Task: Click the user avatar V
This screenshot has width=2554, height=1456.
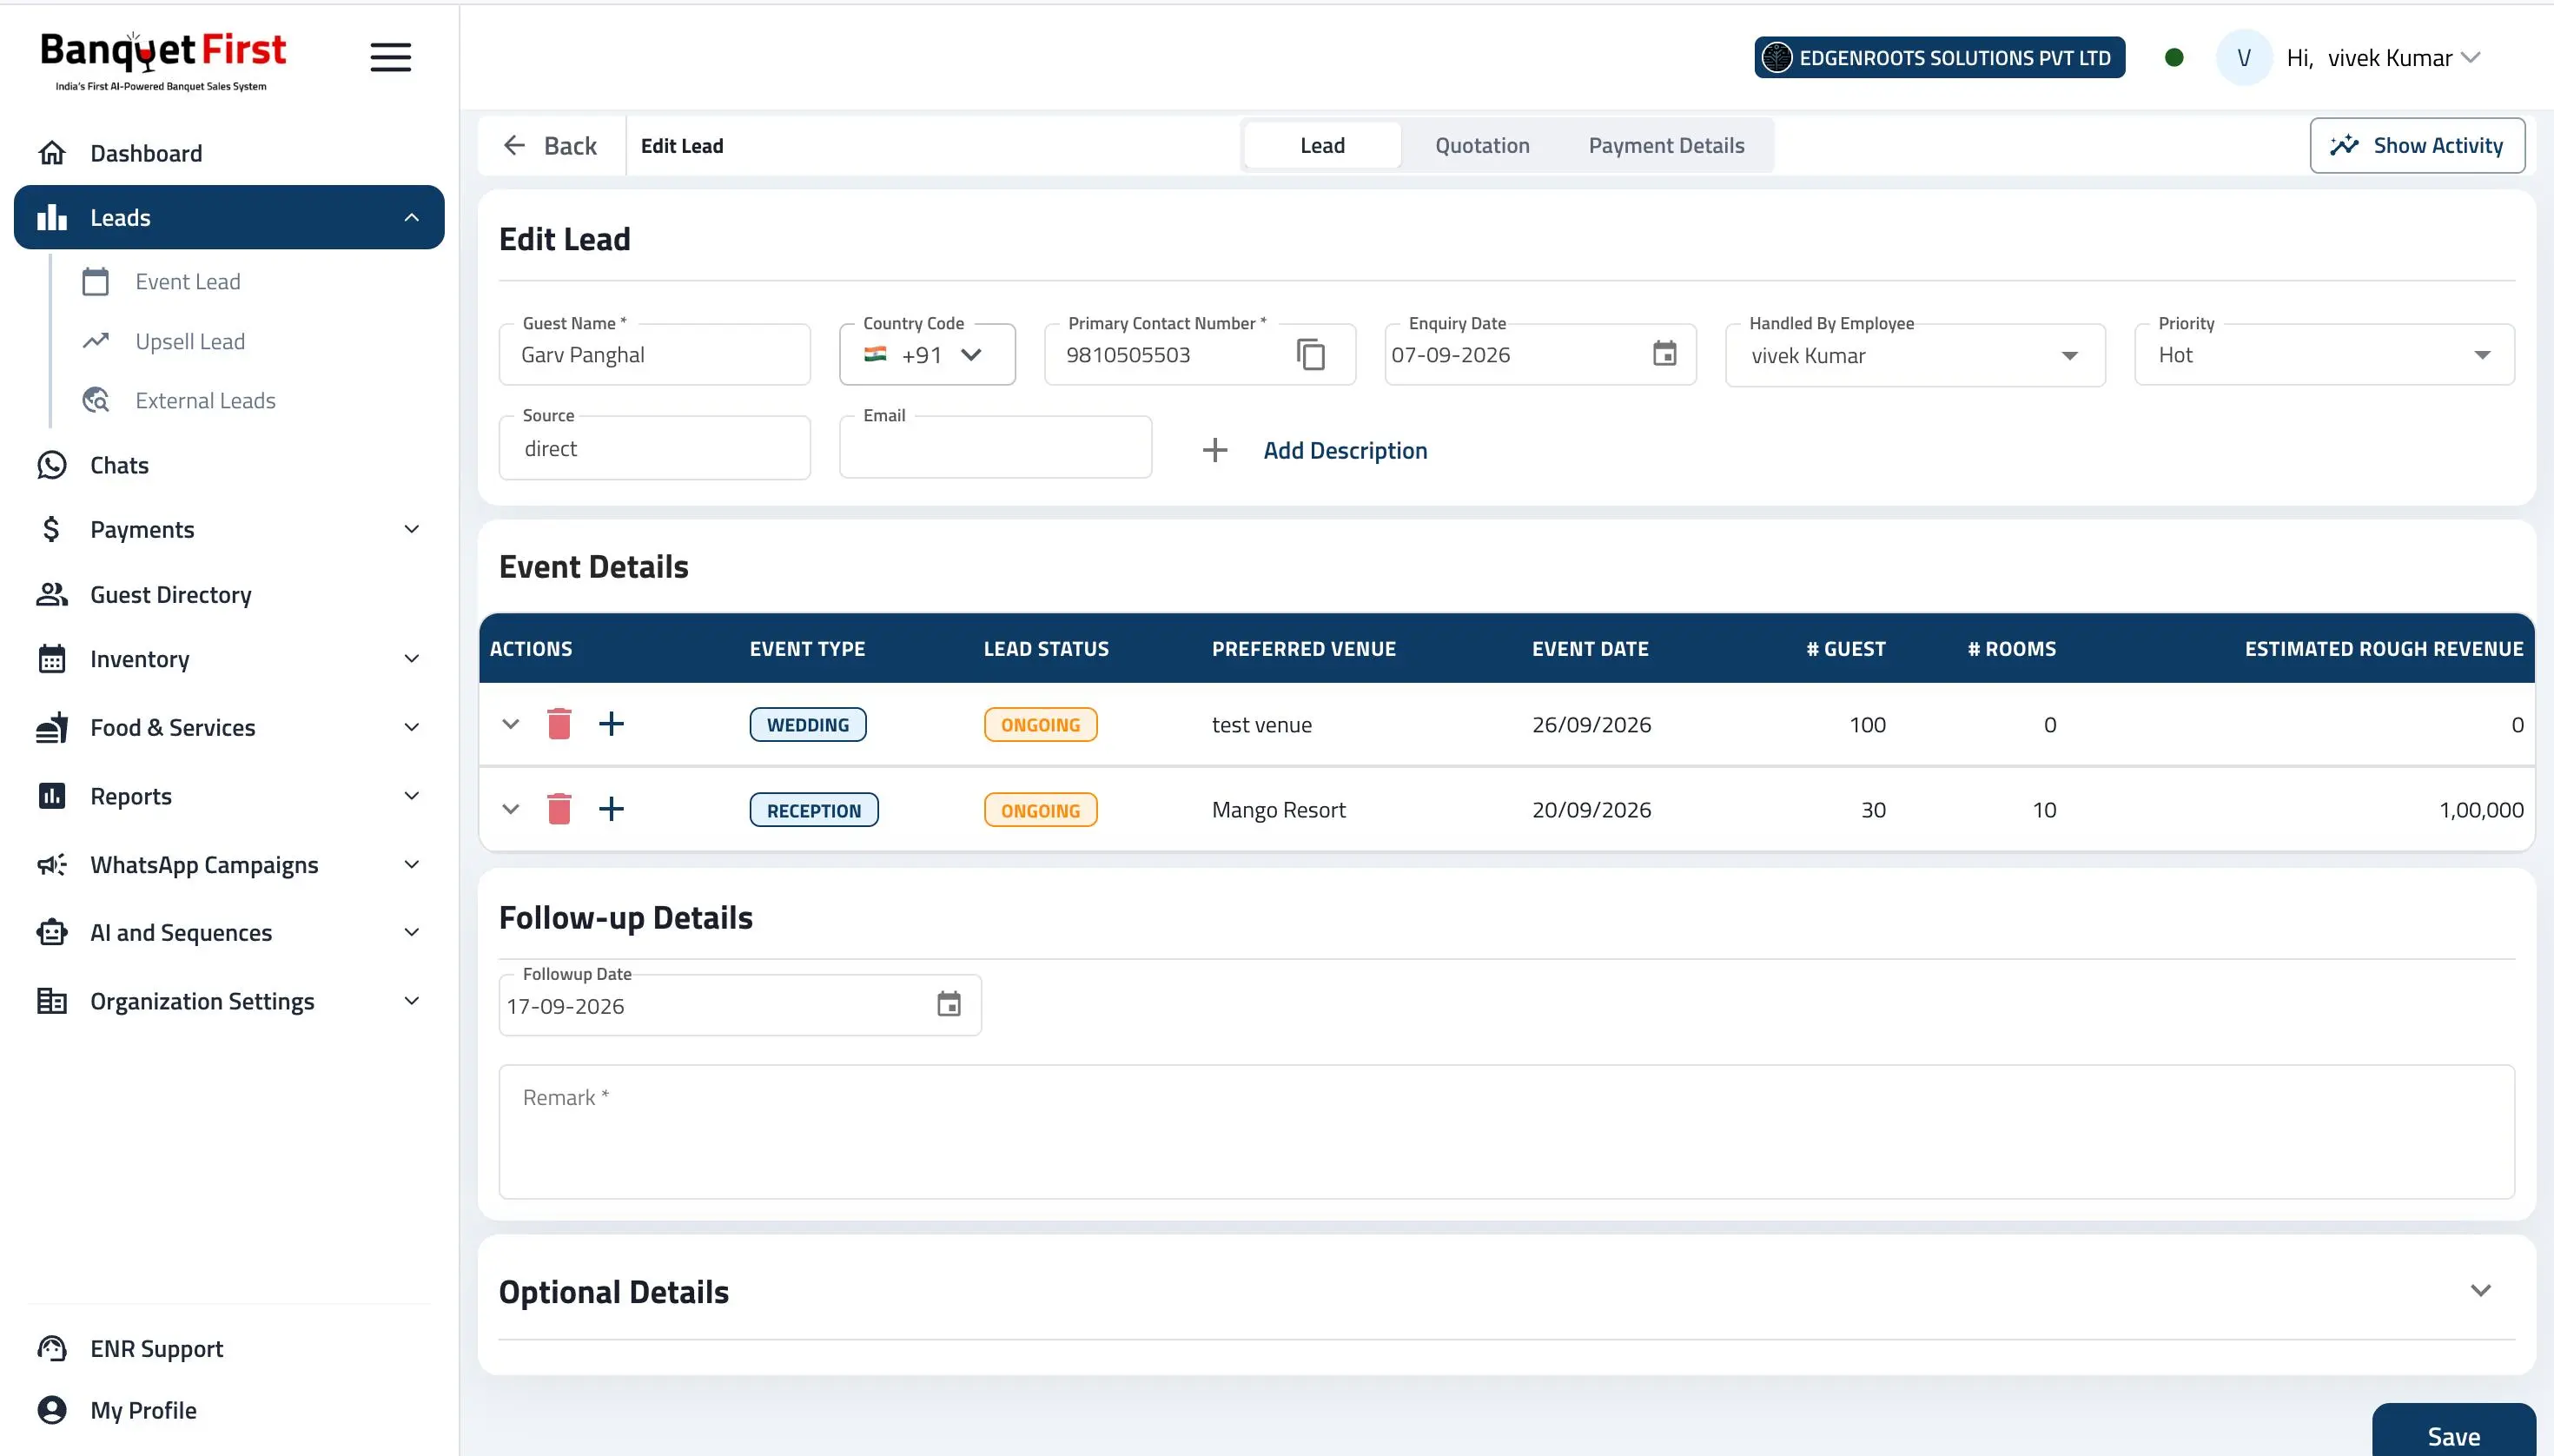Action: (2244, 58)
